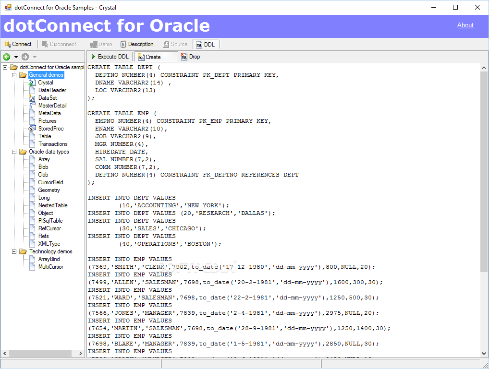The width and height of the screenshot is (489, 369).
Task: Open the NestedTable demo item
Action: [x=53, y=205]
